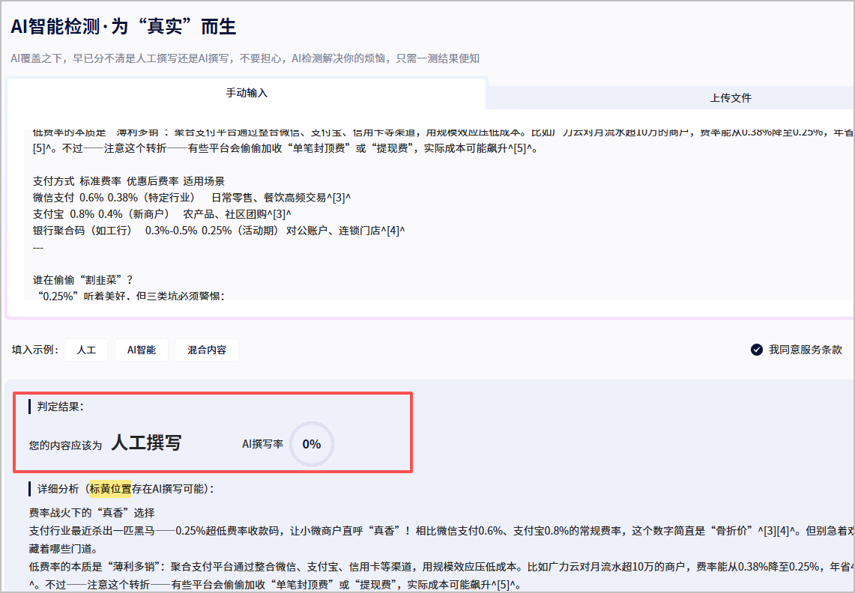Viewport: 855px width, 593px height.
Task: Click the 支付方式 标准费率 header line
Action: pyautogui.click(x=128, y=181)
